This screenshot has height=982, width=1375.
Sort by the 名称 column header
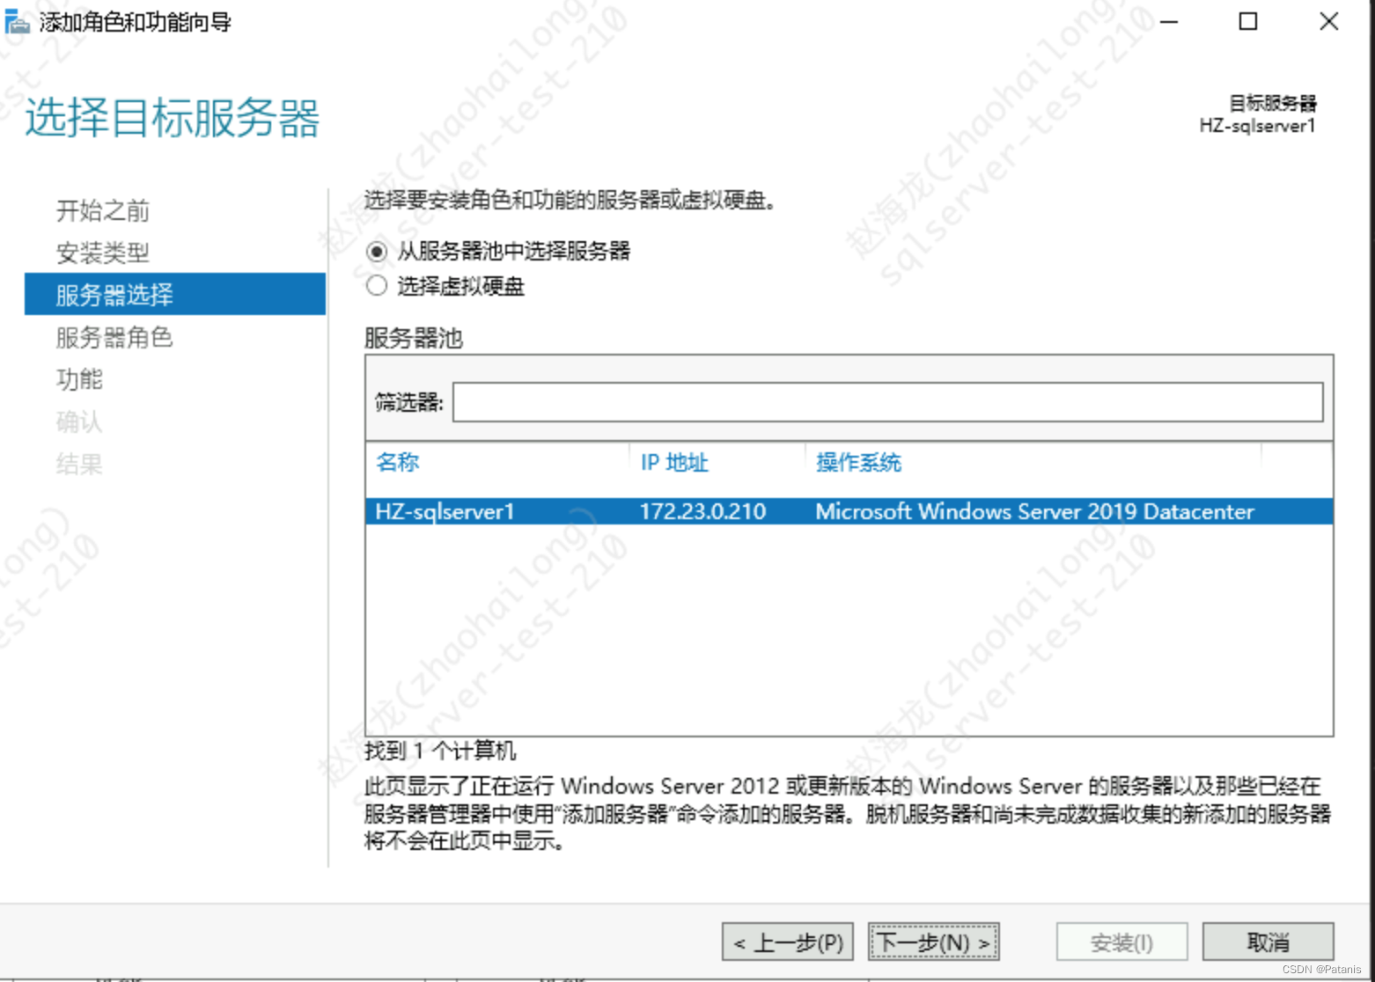coord(398,462)
